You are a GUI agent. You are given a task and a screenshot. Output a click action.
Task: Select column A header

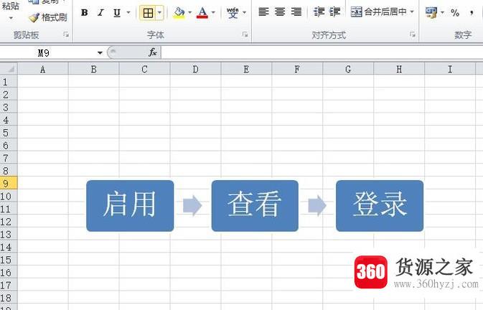43,70
